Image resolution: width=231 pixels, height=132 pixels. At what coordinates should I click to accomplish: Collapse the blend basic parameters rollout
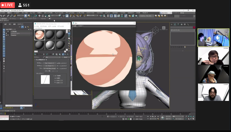click(x=35, y=60)
